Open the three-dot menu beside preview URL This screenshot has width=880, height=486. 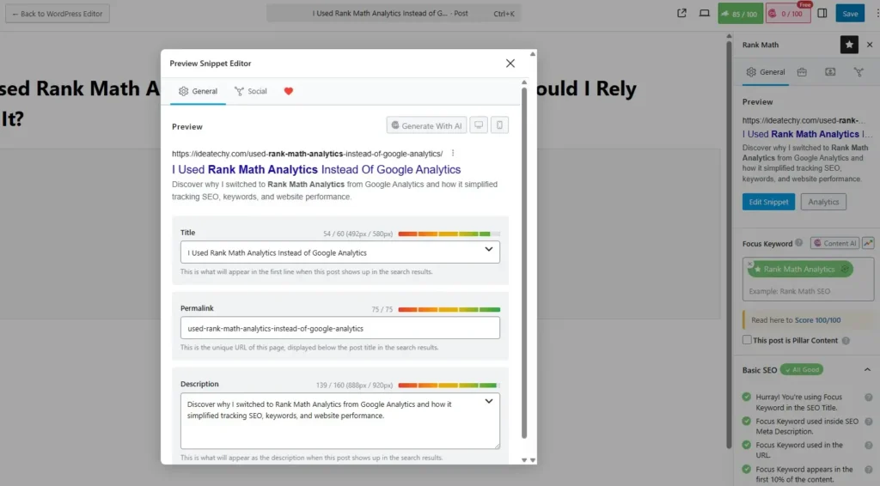point(453,153)
